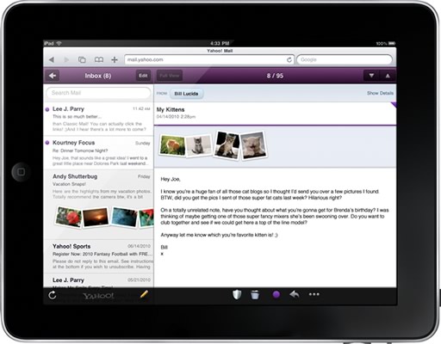Open grey sitting kitten thumbnail
441x344 pixels.
pyautogui.click(x=199, y=146)
